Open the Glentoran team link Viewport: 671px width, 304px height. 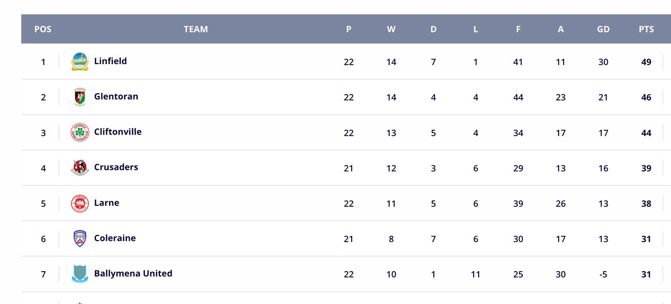coord(116,96)
